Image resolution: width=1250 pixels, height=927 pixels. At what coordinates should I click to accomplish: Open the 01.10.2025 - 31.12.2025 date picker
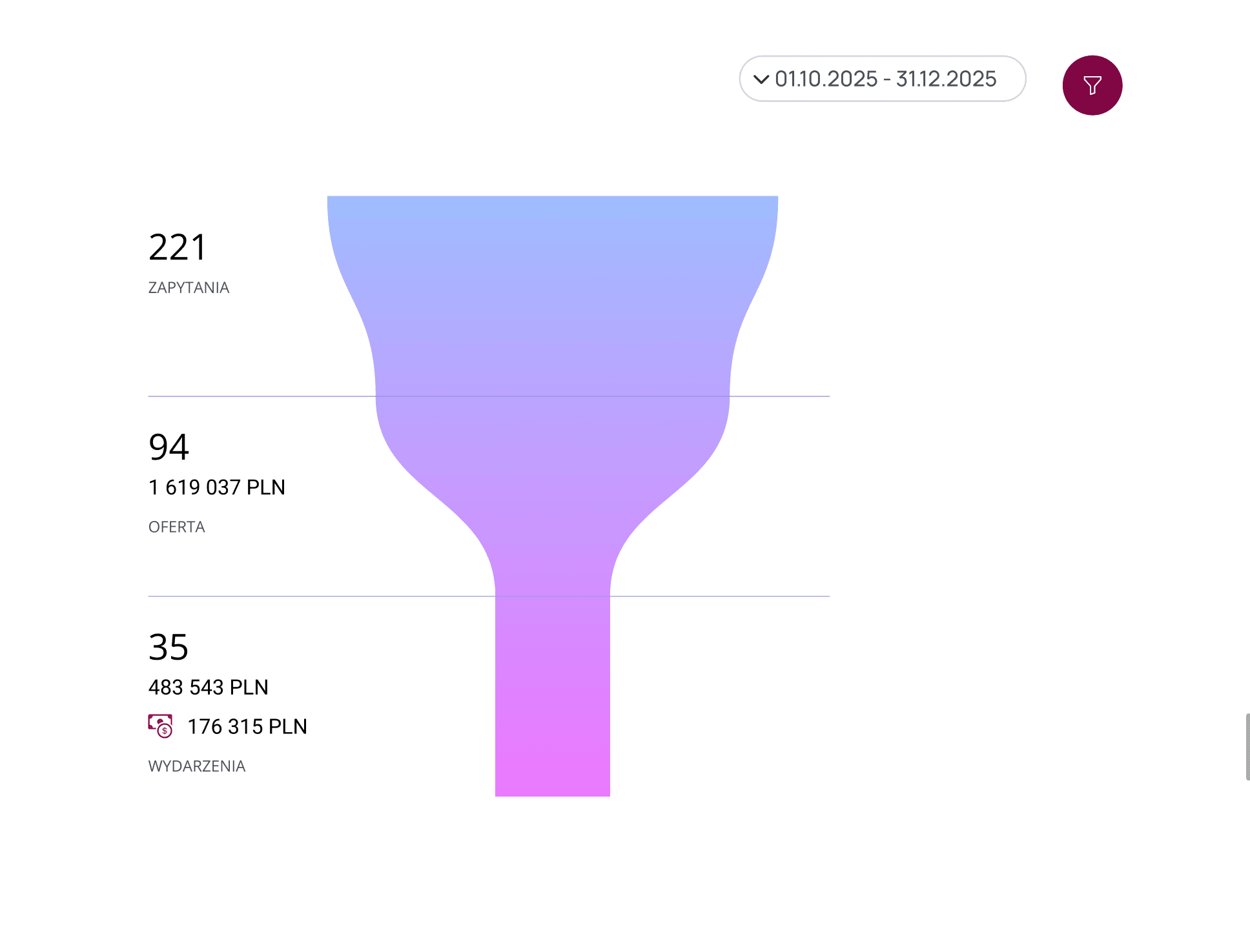tap(883, 79)
